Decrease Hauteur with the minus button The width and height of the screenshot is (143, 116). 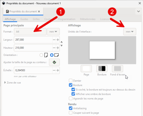coord(54,48)
